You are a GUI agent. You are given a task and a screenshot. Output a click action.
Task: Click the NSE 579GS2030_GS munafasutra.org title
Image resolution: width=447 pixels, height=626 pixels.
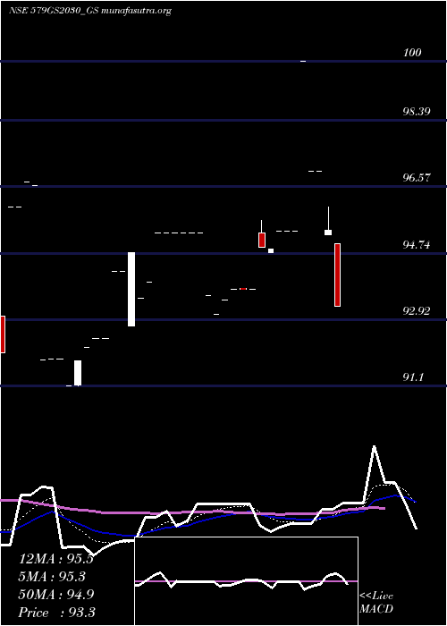point(90,11)
